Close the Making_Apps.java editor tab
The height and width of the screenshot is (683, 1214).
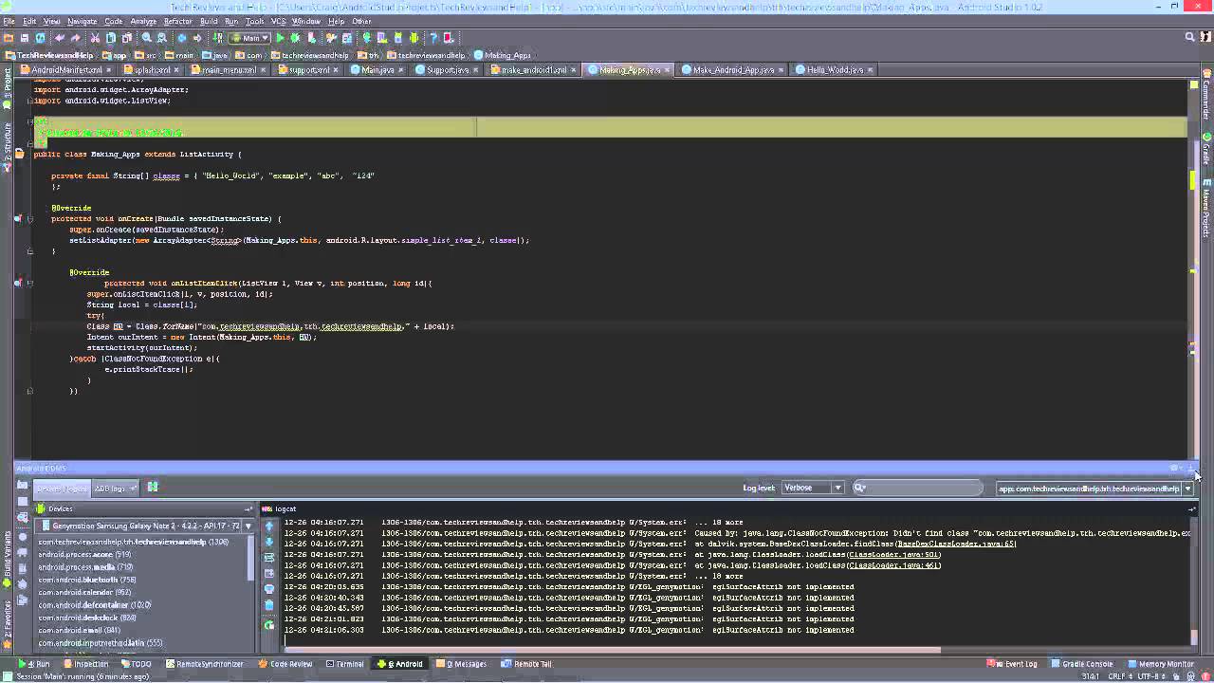click(668, 70)
